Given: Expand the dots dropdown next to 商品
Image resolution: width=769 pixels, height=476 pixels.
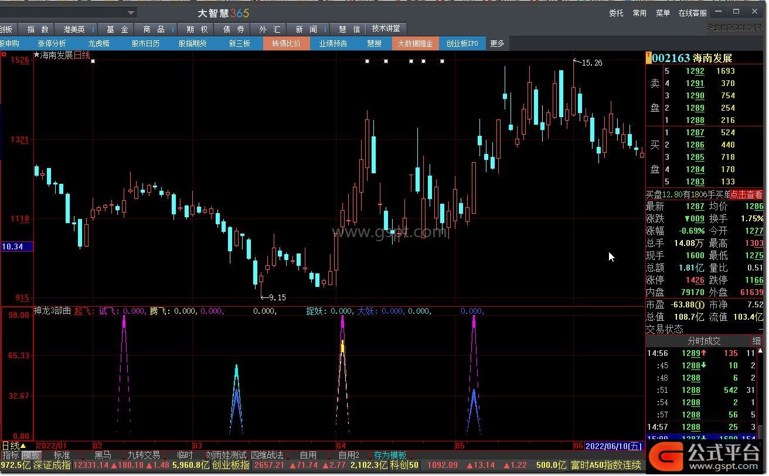Looking at the screenshot, I should point(173,29).
